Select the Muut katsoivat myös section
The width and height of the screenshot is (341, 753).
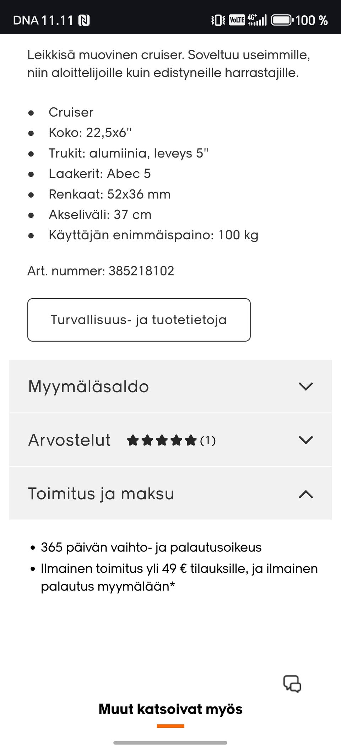point(170,709)
